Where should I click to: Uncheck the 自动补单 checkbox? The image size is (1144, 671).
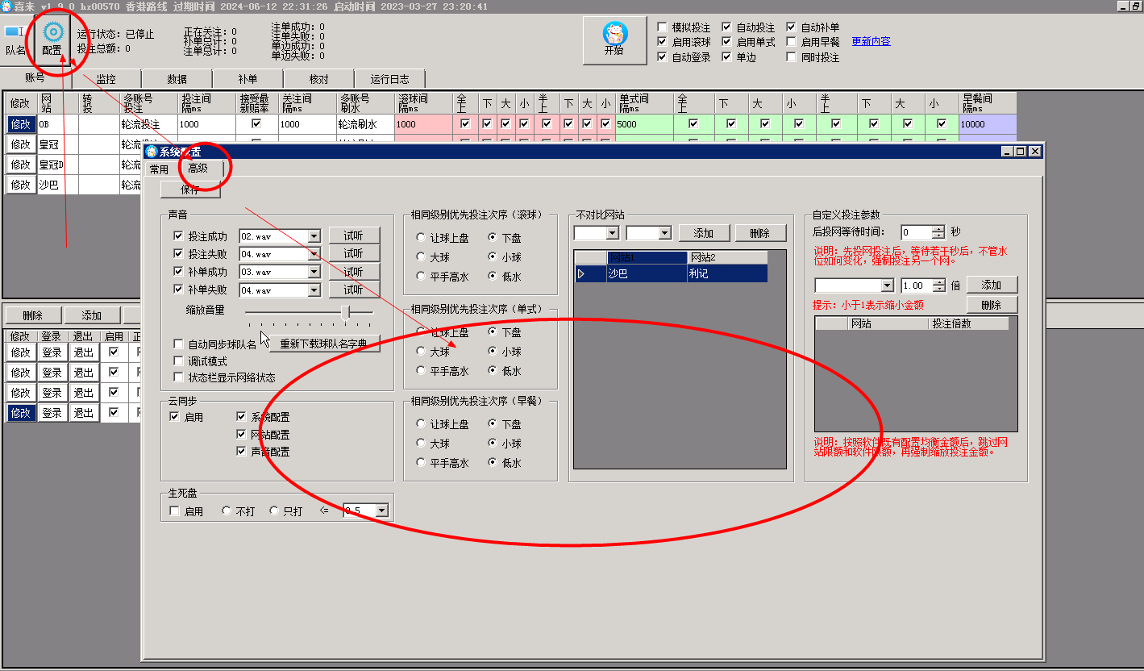click(x=791, y=27)
